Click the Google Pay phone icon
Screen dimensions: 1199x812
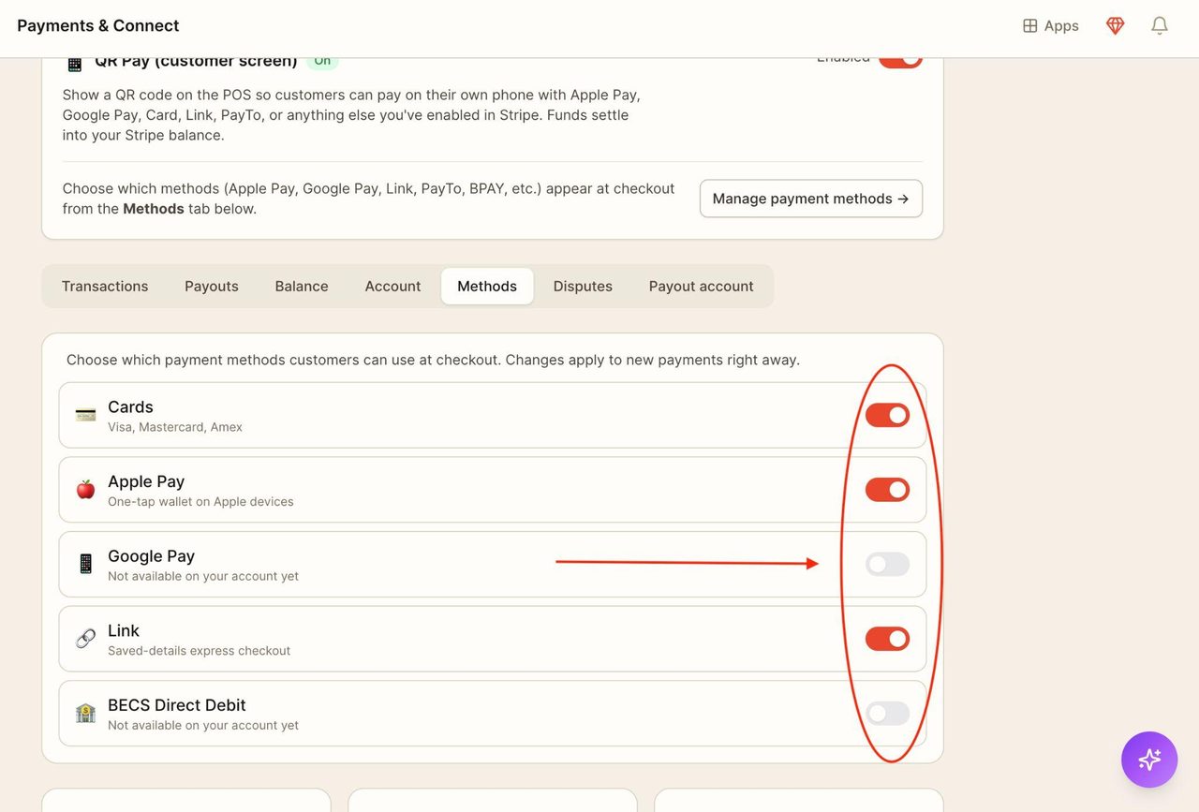tap(85, 564)
